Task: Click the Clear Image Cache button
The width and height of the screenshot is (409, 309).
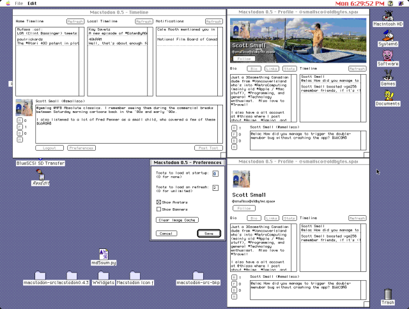Action: tap(172, 220)
